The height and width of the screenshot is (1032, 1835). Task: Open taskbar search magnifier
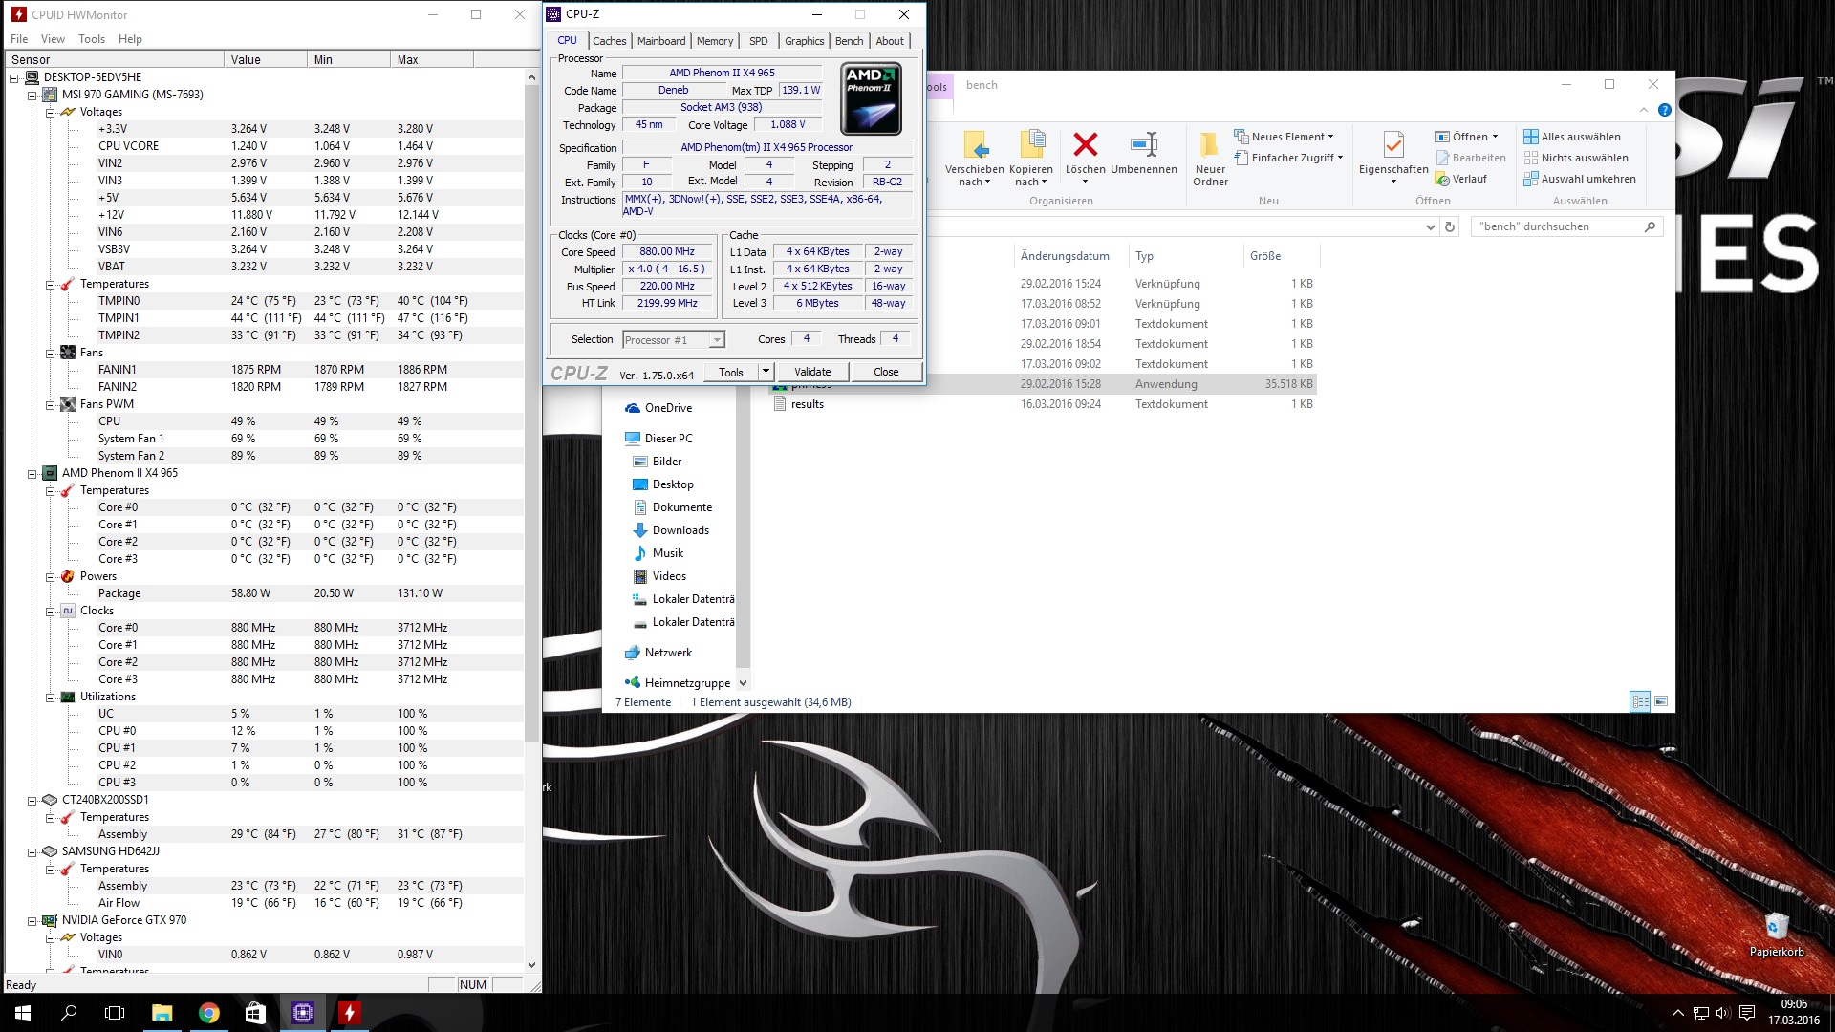(69, 1013)
